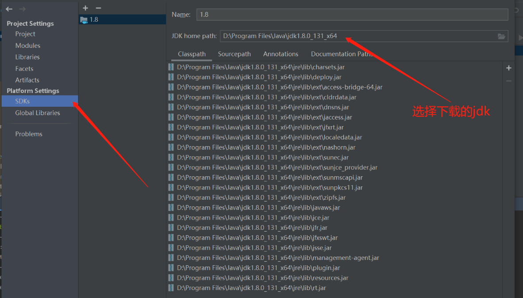Select the sunpkcs11.jar entry
Screen dimensions: 523x298
tap(270, 188)
